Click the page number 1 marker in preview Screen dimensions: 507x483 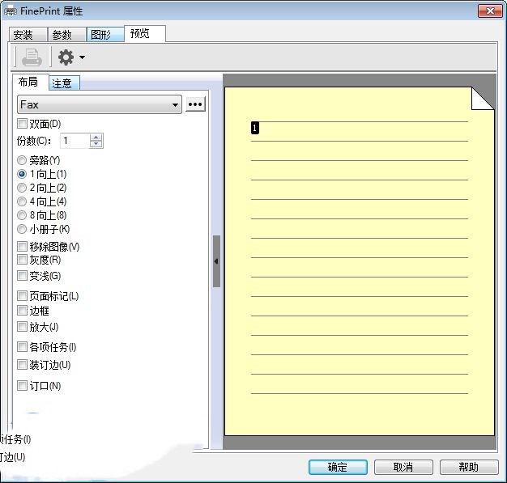click(x=255, y=128)
